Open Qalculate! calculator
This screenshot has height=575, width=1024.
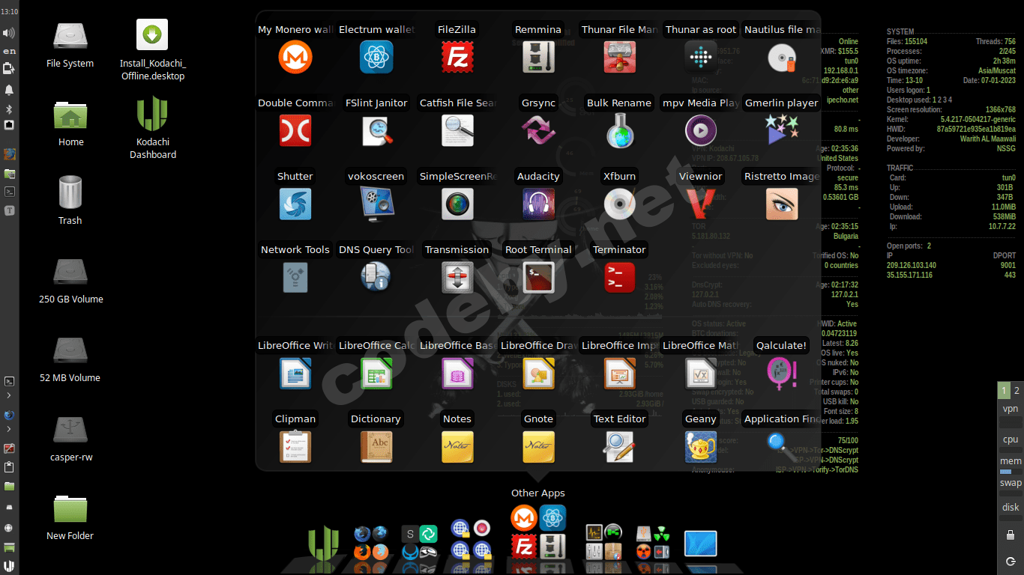(x=781, y=373)
